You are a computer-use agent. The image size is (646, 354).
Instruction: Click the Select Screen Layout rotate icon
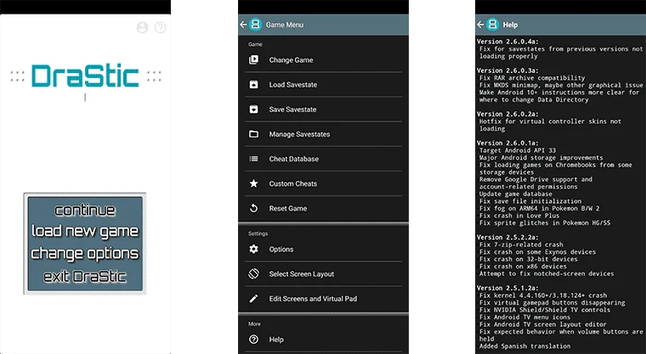click(x=254, y=273)
